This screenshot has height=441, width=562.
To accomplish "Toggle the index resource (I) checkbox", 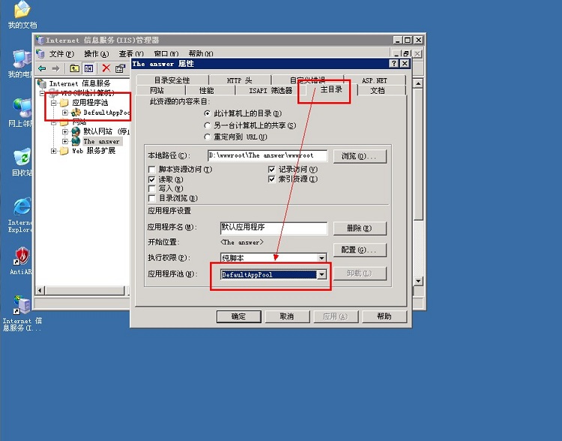I will [x=272, y=179].
